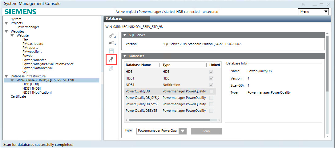The image size is (335, 148).
Task: Select Powermanager project in tree
Action: pos(28,27)
